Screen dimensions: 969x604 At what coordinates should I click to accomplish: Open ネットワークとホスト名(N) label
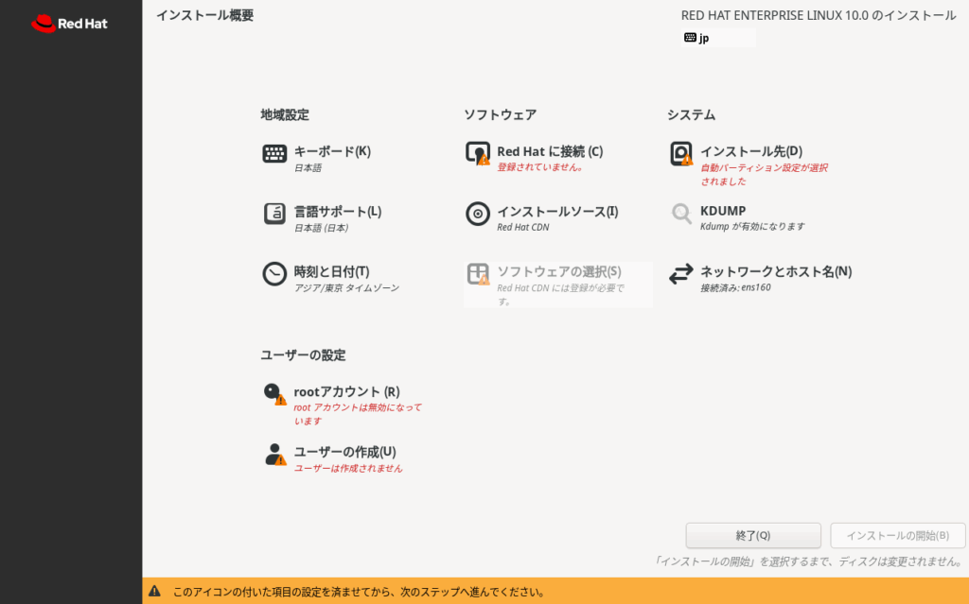point(775,271)
